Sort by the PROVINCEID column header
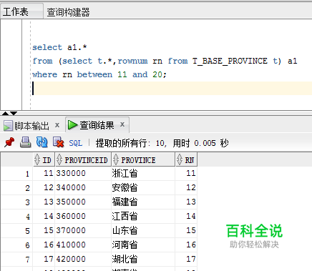The width and height of the screenshot is (312, 271). 83,159
